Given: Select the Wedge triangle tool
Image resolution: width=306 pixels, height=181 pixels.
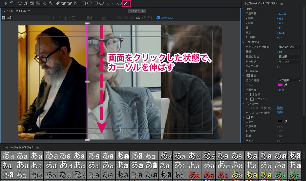Looking at the screenshot, I should pos(108,3).
